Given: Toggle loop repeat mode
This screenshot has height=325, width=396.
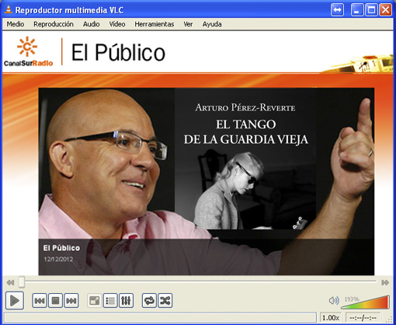Looking at the screenshot, I should coord(149,301).
